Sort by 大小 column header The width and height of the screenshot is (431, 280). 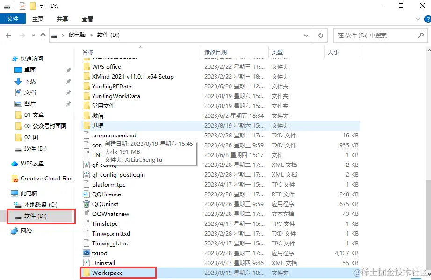(333, 52)
